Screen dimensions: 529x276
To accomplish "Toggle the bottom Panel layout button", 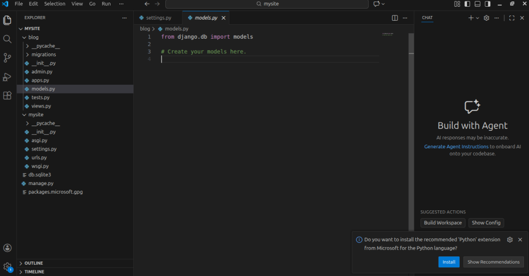I will pos(478,4).
